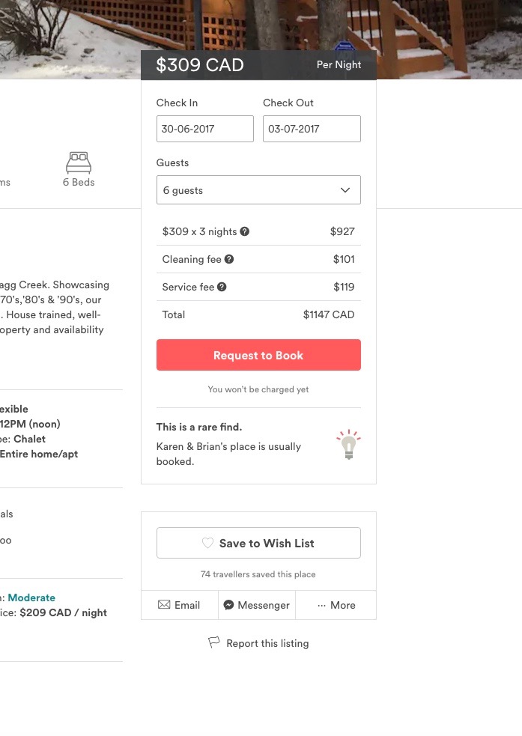Click Save to Wish List button

pos(258,543)
